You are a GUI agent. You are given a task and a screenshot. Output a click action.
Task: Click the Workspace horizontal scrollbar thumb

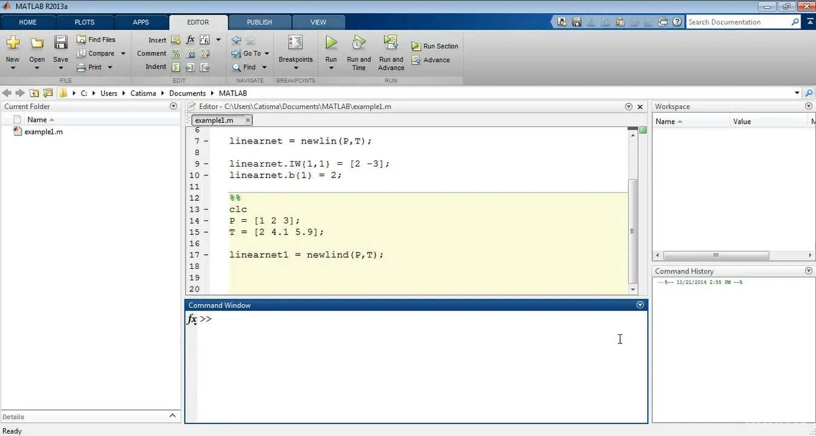[x=716, y=256]
